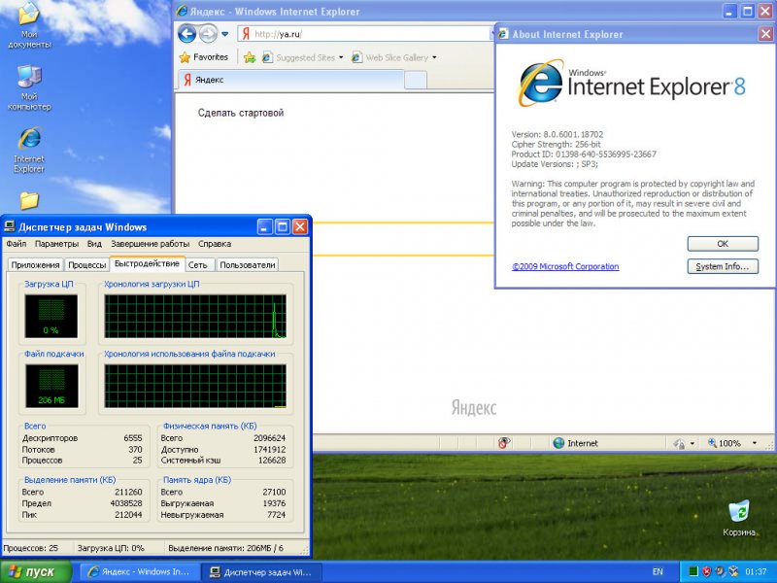Open the Параметры menu in Task Manager
The height and width of the screenshot is (583, 777).
(56, 244)
